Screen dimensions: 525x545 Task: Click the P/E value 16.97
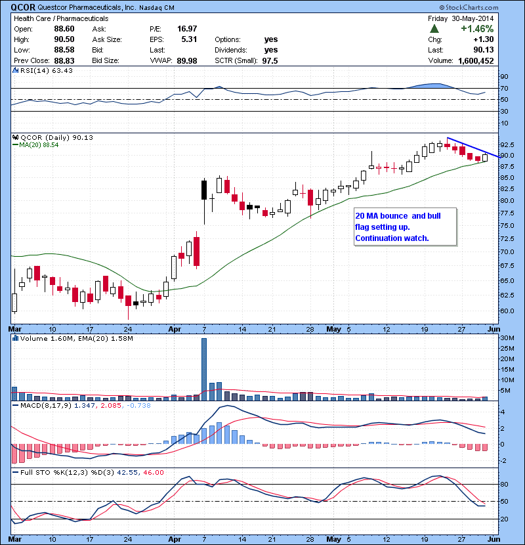click(187, 29)
